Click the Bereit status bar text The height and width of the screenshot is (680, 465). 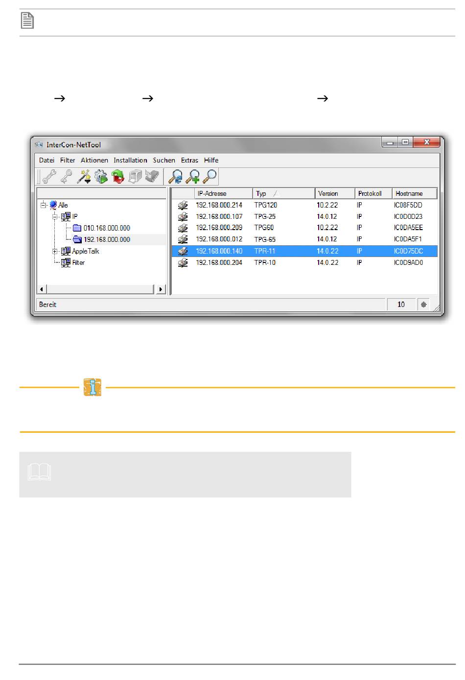[x=47, y=305]
